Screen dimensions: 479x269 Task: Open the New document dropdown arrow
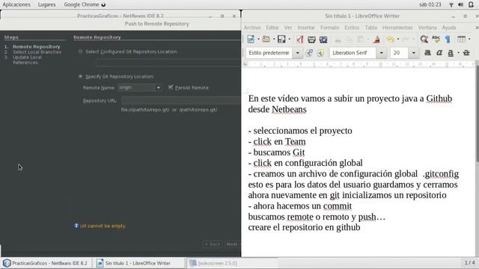pyautogui.click(x=258, y=39)
